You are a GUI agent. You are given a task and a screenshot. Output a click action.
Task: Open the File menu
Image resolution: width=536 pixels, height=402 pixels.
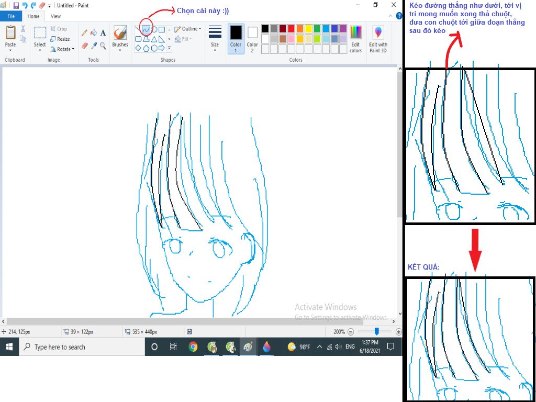11,16
